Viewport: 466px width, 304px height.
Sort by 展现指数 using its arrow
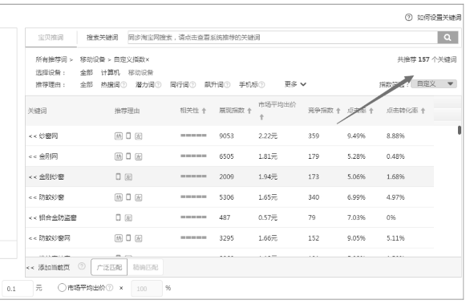[x=249, y=111]
